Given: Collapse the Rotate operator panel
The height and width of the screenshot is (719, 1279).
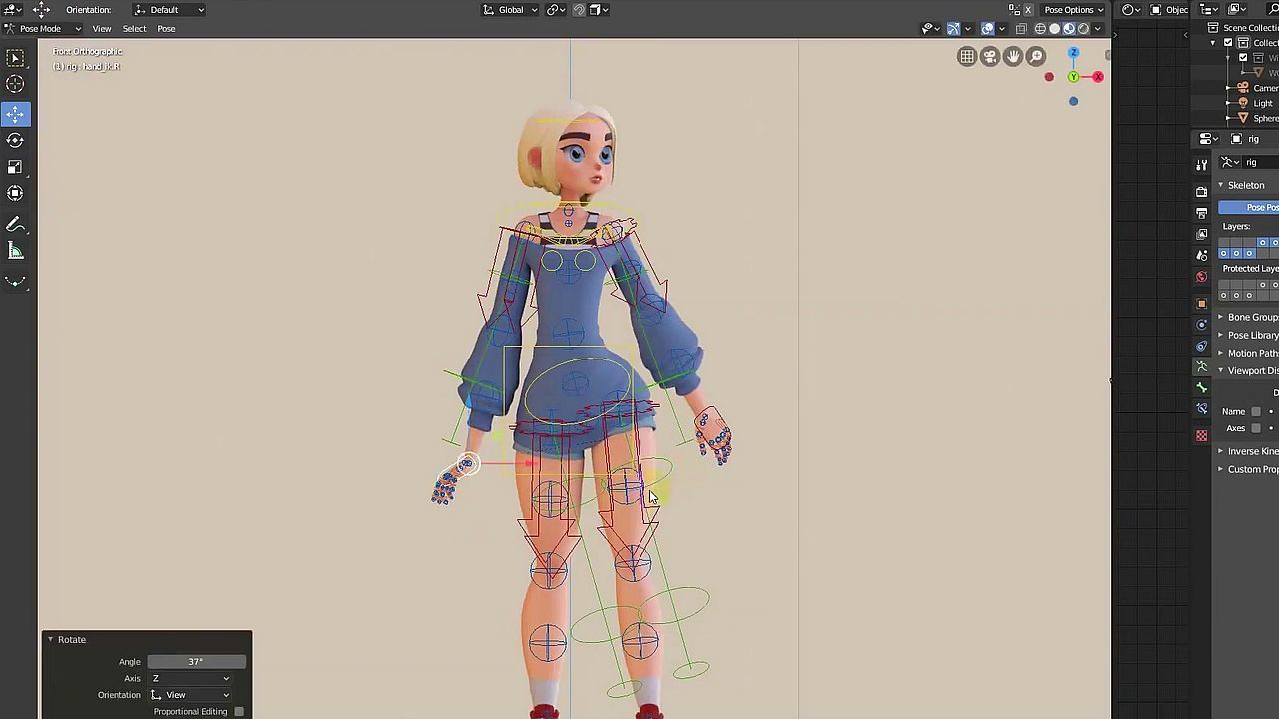Looking at the screenshot, I should click(x=50, y=639).
